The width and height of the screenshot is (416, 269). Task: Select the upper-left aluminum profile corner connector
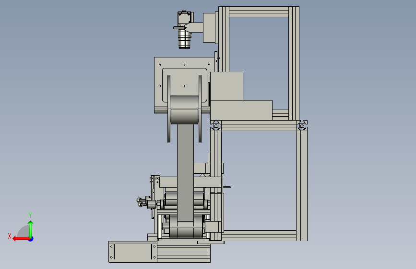coord(216,125)
